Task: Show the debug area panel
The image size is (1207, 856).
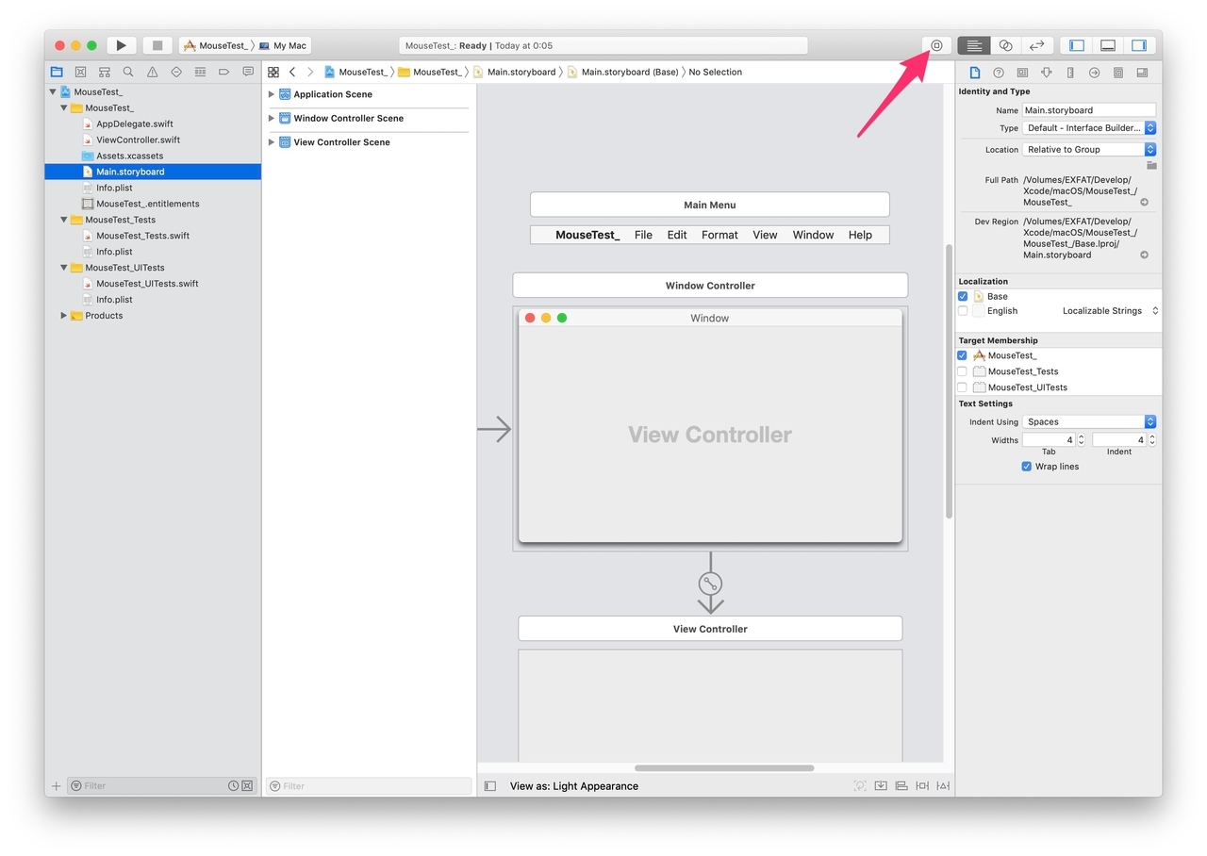Action: tap(1108, 45)
